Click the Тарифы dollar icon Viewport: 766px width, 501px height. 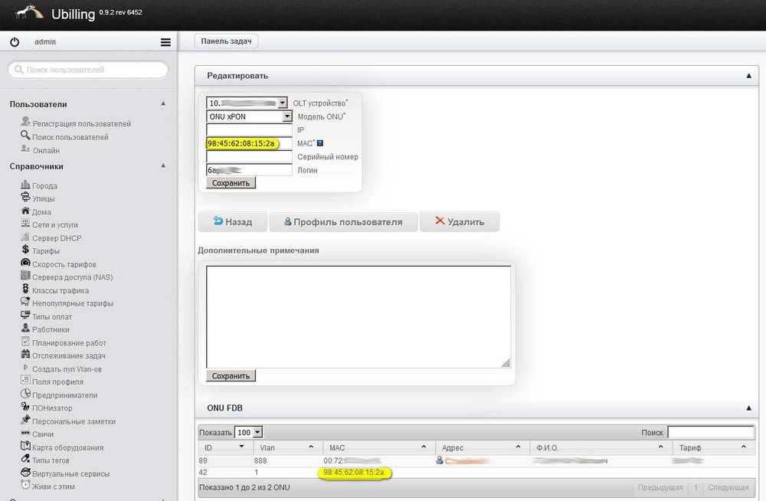[x=25, y=250]
